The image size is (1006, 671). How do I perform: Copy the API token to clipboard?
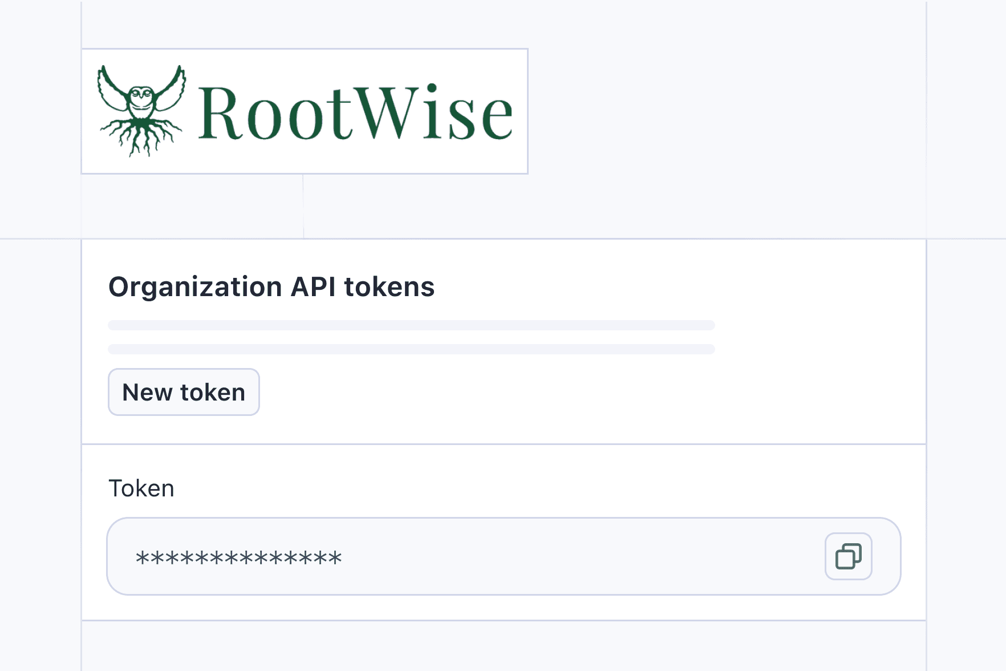[x=848, y=556]
